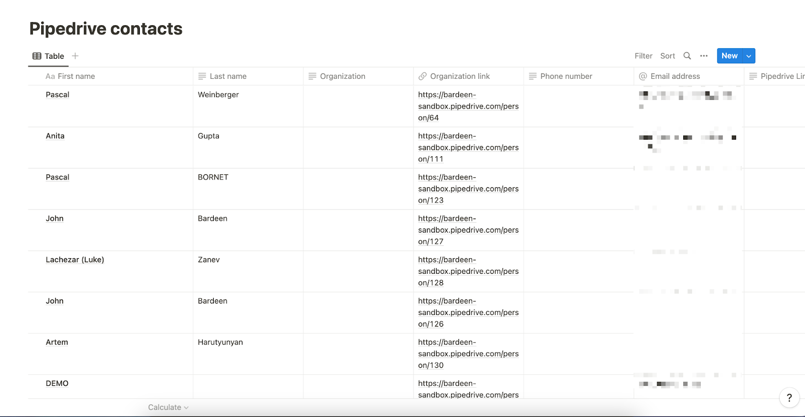Click the @ icon in Email address header

(x=643, y=76)
